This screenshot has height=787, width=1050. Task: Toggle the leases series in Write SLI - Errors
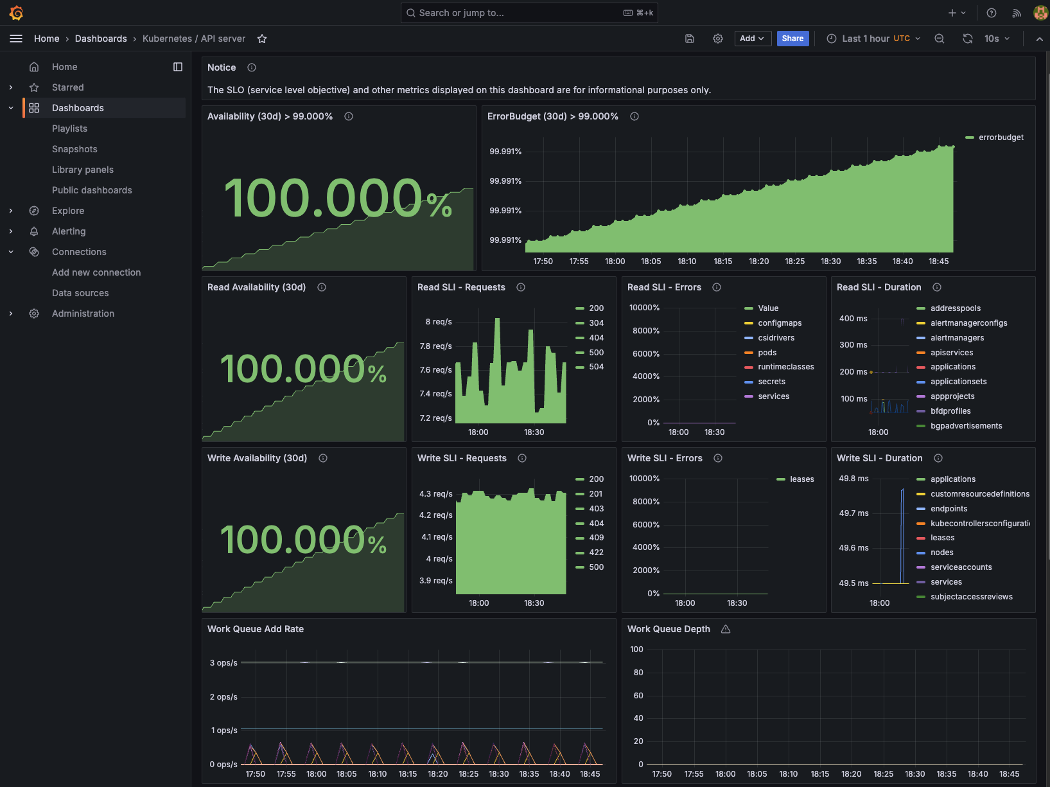coord(801,479)
